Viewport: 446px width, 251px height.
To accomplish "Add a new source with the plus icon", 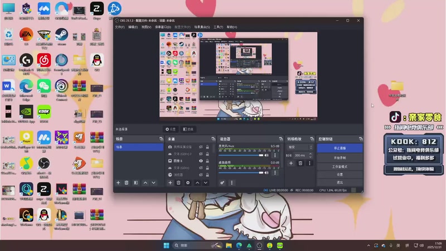I will [x=170, y=183].
